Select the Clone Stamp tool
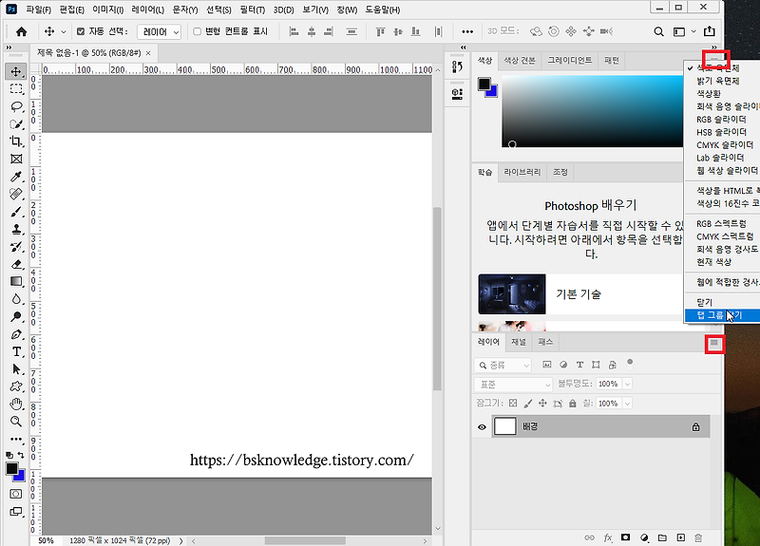Image resolution: width=760 pixels, height=546 pixels. [x=16, y=229]
